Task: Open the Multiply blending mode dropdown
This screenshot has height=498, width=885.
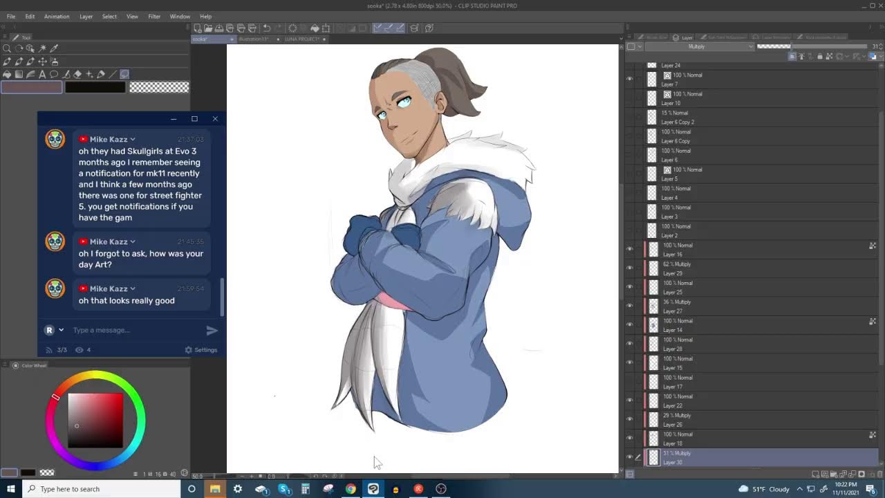Action: coord(700,46)
